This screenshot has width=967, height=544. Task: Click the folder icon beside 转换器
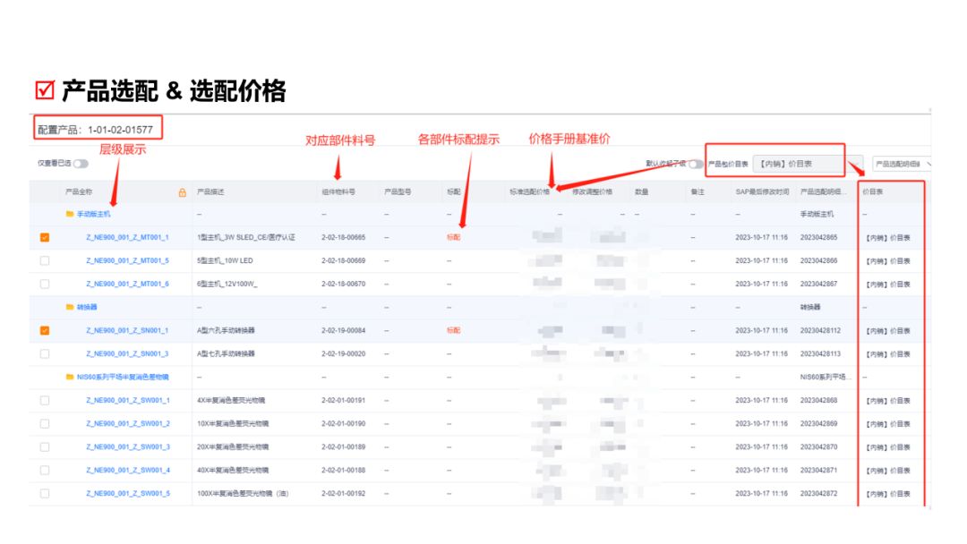tap(70, 307)
